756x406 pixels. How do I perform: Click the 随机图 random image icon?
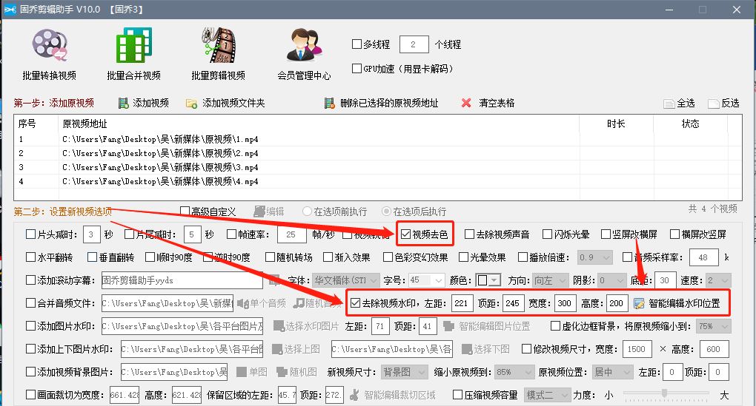click(282, 372)
